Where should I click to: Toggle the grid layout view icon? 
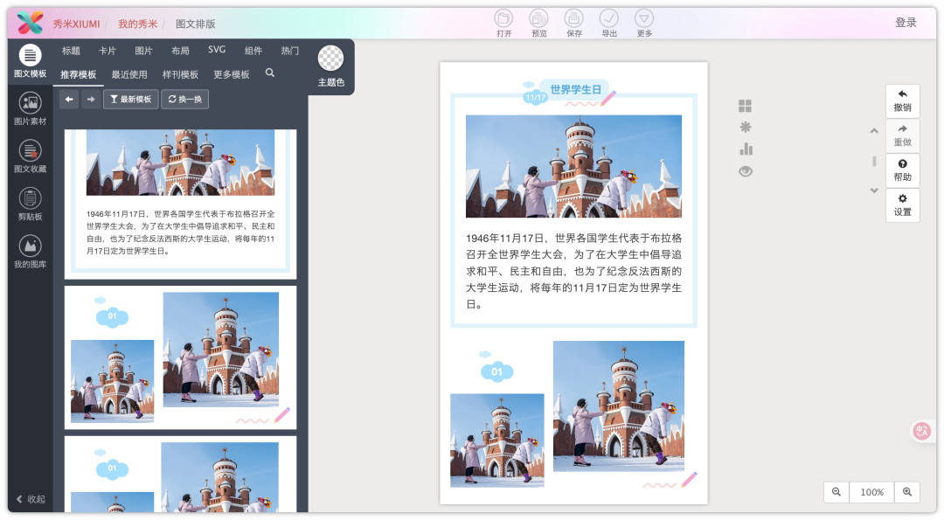(745, 106)
